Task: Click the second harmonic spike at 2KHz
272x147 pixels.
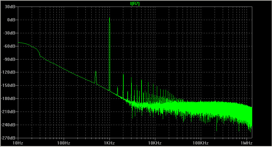Action: coord(123,86)
